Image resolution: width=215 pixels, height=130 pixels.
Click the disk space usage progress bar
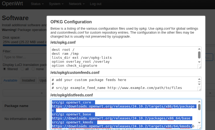pyautogui.click(x=25, y=45)
